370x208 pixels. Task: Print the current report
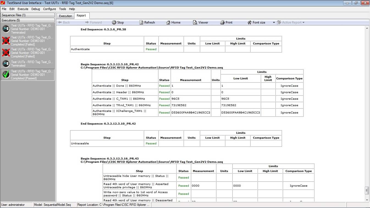click(x=222, y=23)
